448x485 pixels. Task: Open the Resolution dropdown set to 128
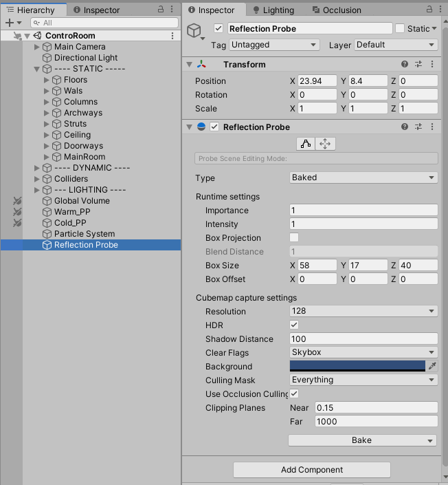tap(363, 311)
